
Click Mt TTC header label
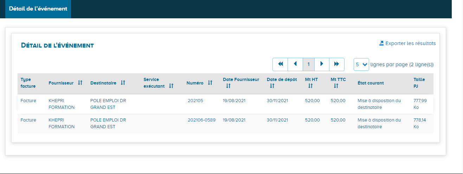point(338,80)
